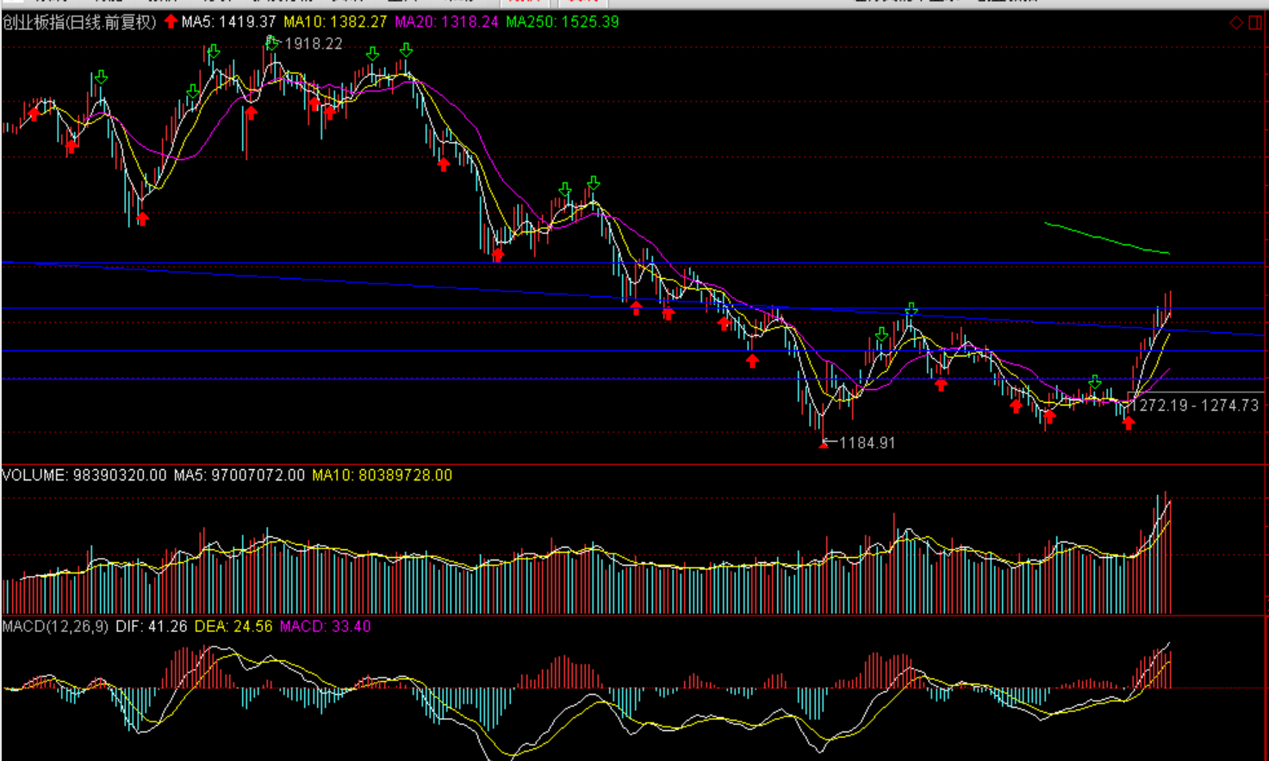Select the yellow MA10: 1382.27 indicator label
1269x761 pixels.
[335, 22]
